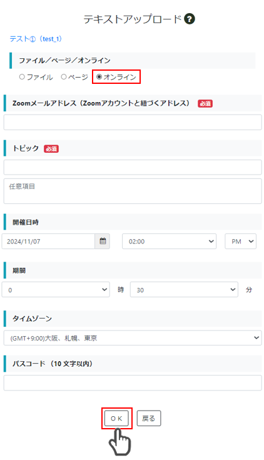This screenshot has height=460, width=264.
Task: Focus the トピック required input field
Action: (x=133, y=167)
